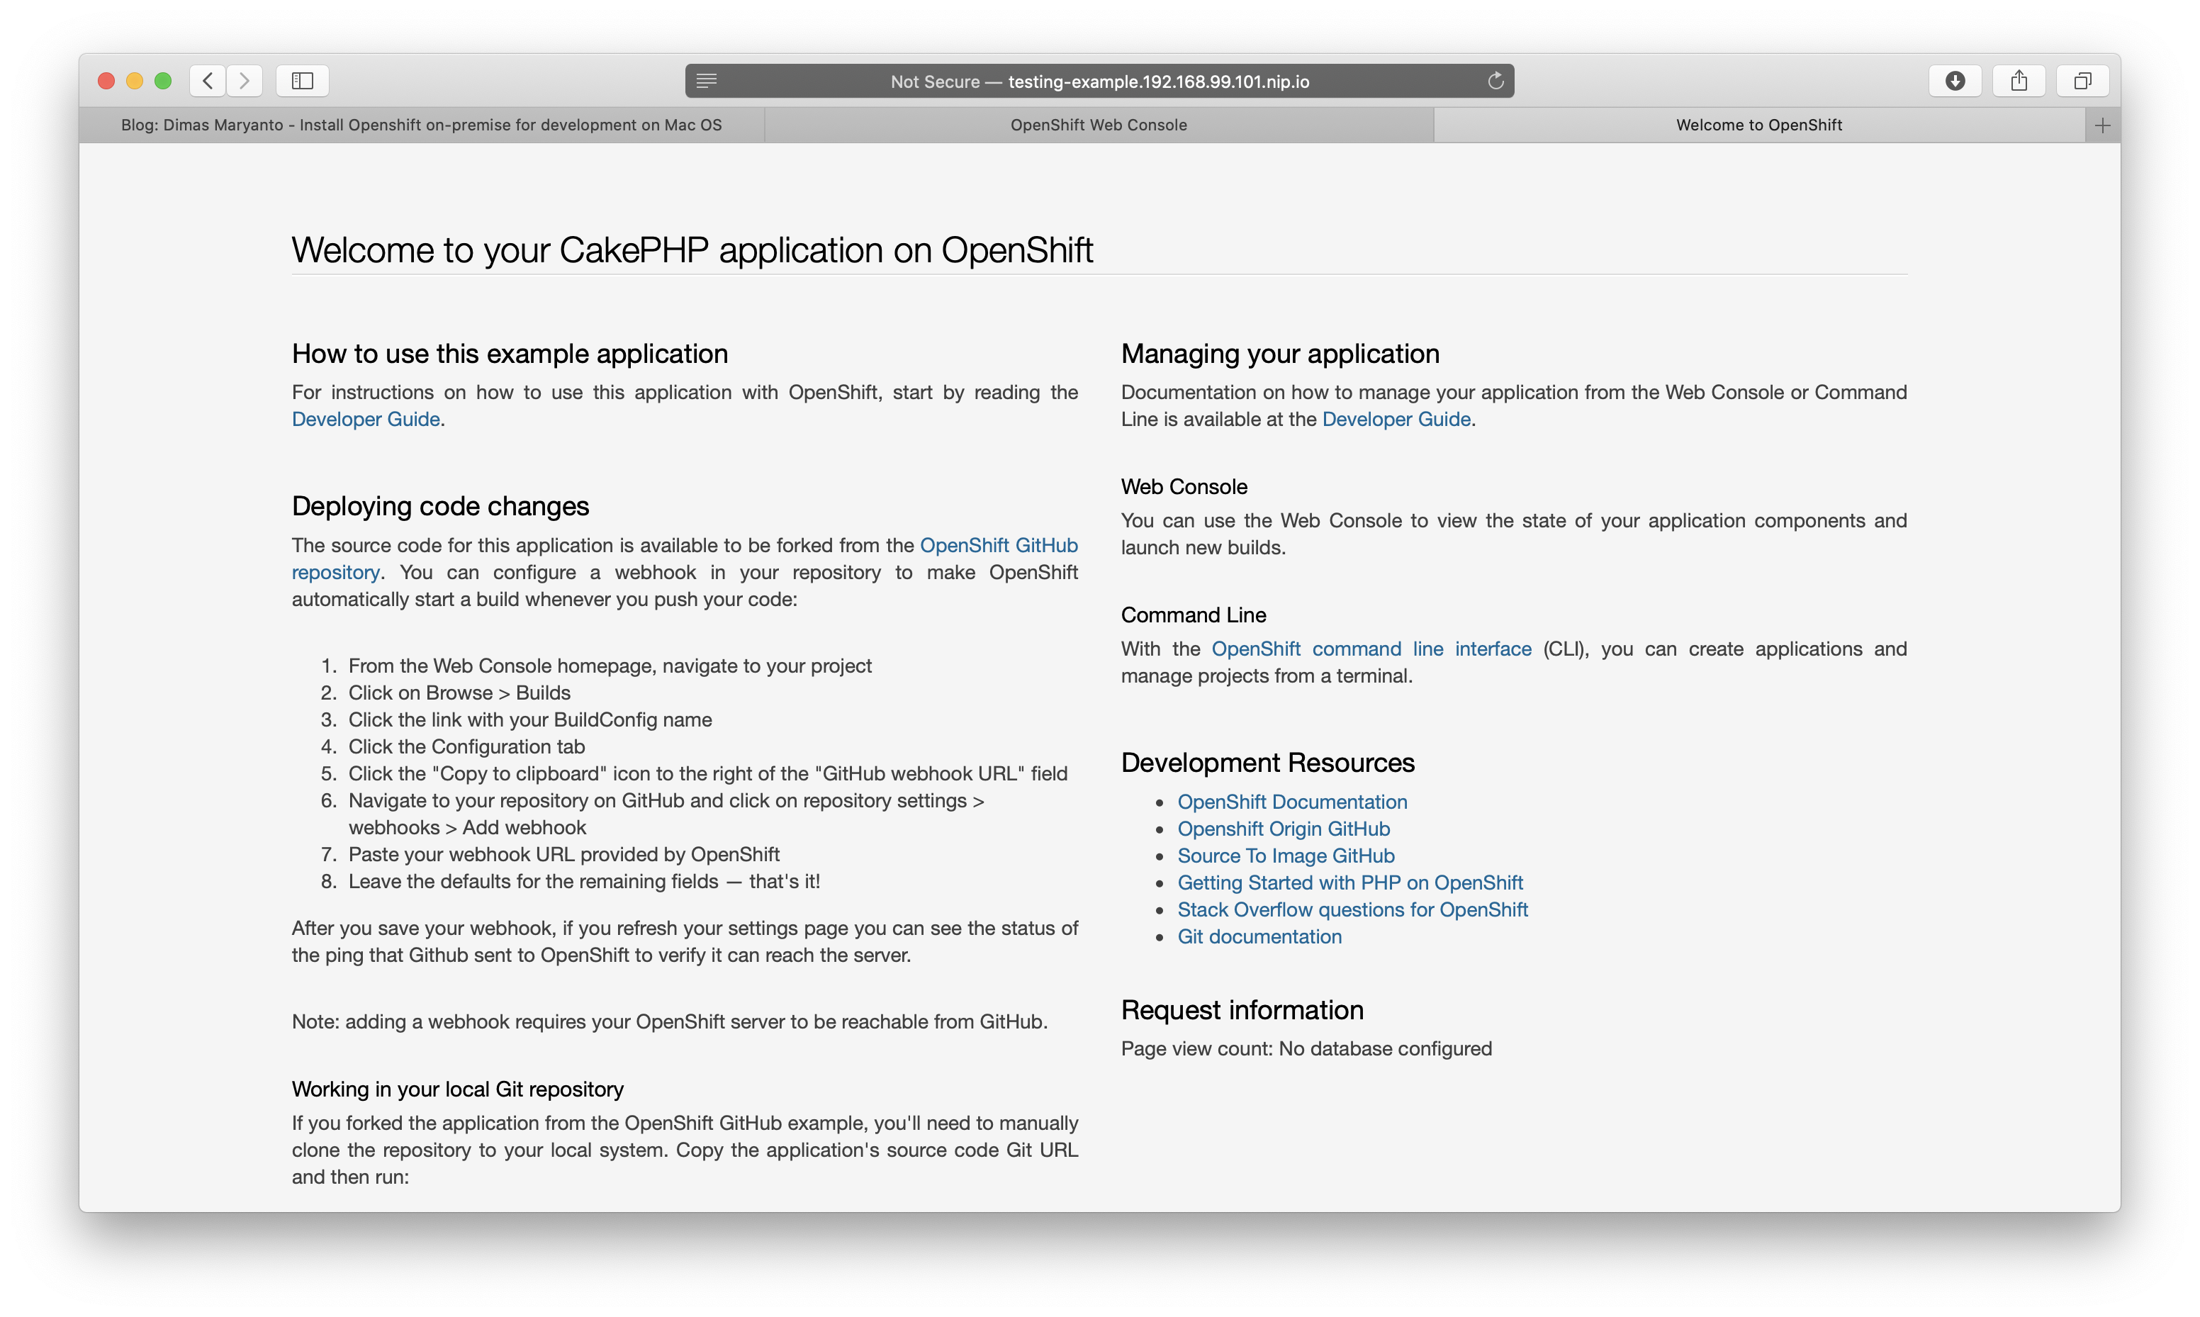Screen dimensions: 2200x1317
Task: Go back with Safari's back arrow
Action: pyautogui.click(x=208, y=81)
